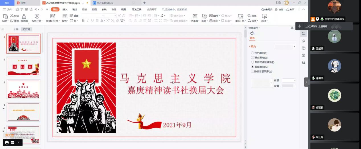Click the 格式刷 format painter icon
Image resolution: width=361 pixels, height=149 pixels.
point(24,16)
